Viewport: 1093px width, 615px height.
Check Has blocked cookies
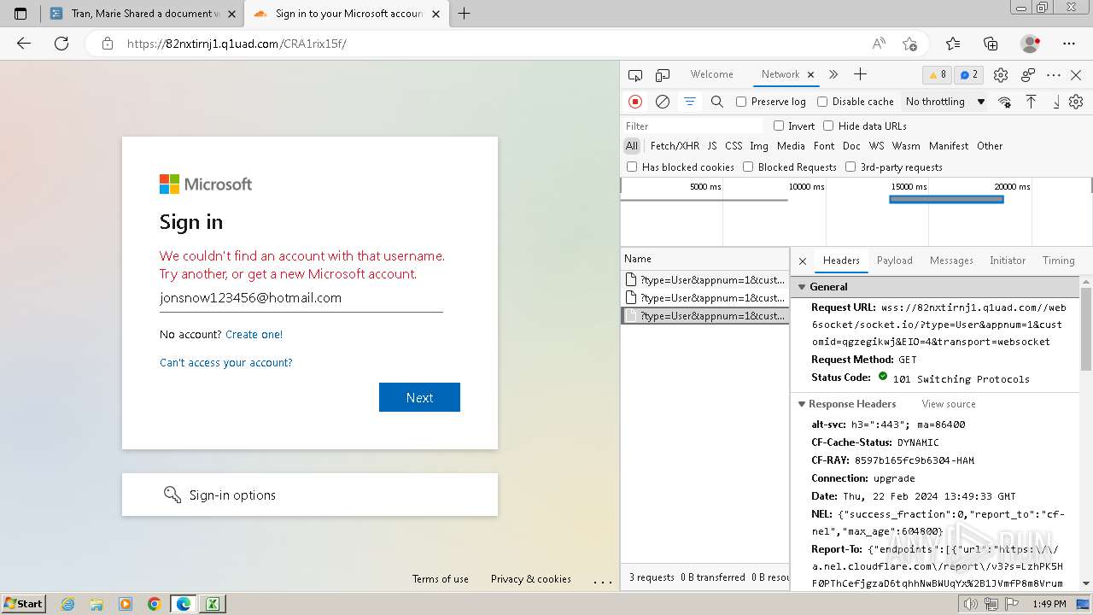click(632, 167)
